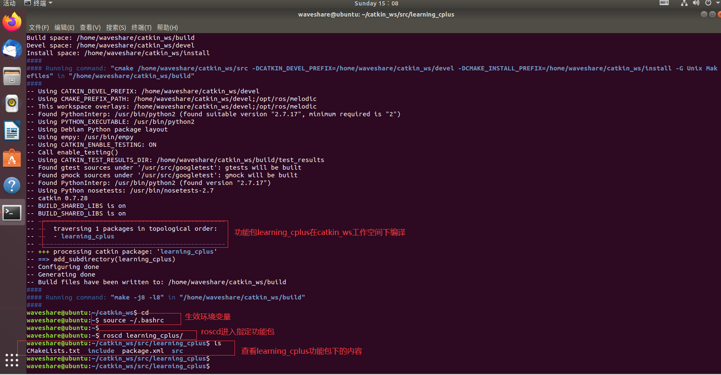Open the keyboard input source indicator
Image resolution: width=721 pixels, height=375 pixels.
(664, 3)
